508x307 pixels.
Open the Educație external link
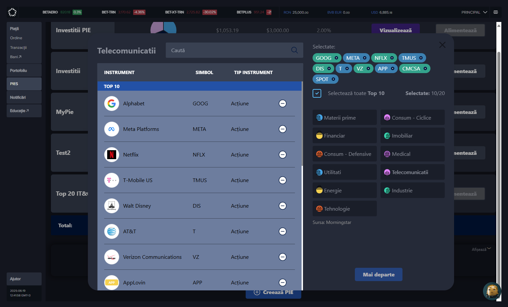click(24, 111)
